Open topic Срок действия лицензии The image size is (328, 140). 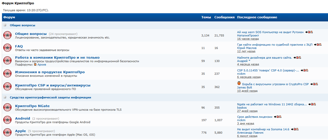point(255,117)
